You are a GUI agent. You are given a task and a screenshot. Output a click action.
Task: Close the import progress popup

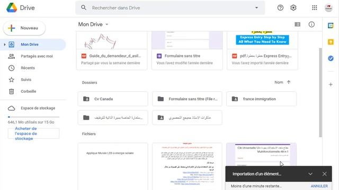(324, 174)
